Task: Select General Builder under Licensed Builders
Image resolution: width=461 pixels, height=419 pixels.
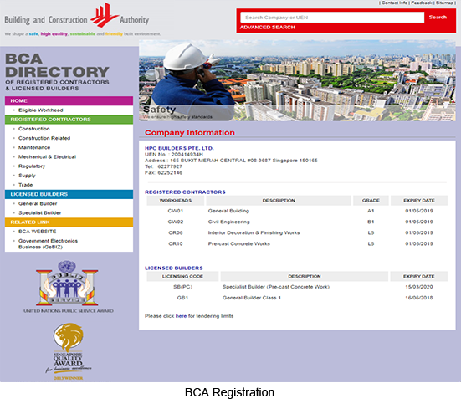Action: point(38,203)
